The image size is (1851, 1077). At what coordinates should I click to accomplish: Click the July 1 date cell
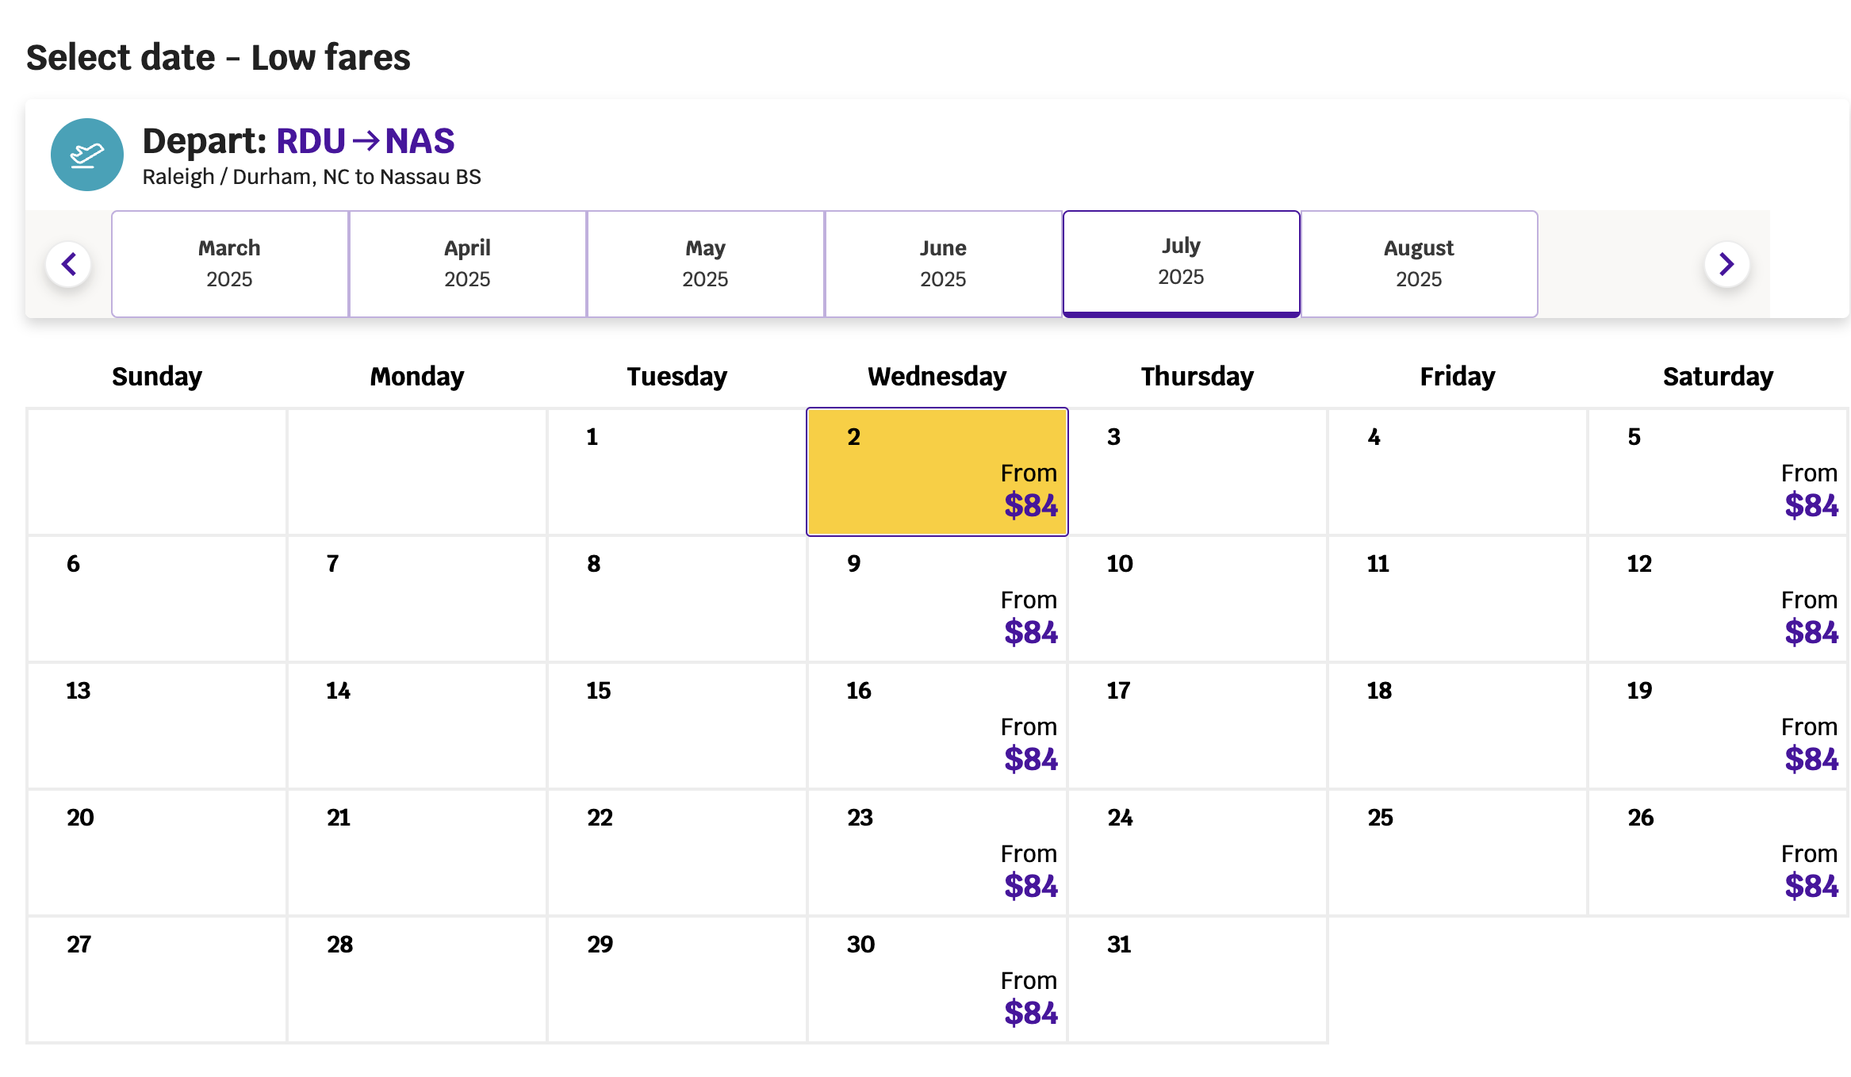tap(677, 472)
